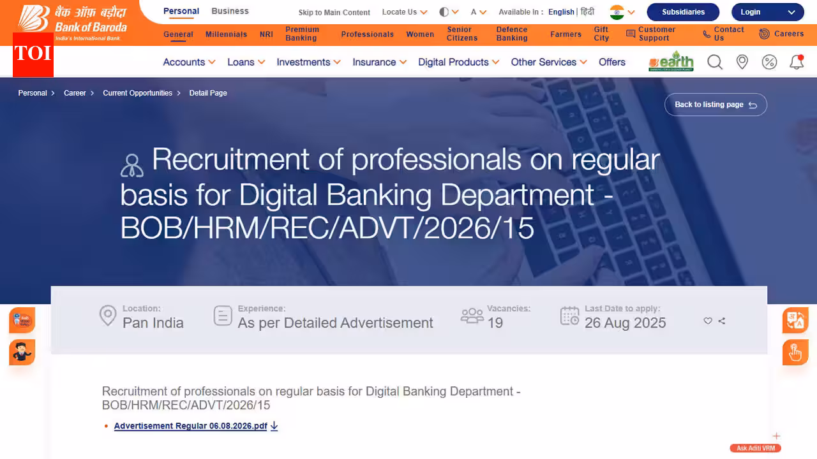Switch language to English
Screen dimensions: 817x459
point(561,12)
